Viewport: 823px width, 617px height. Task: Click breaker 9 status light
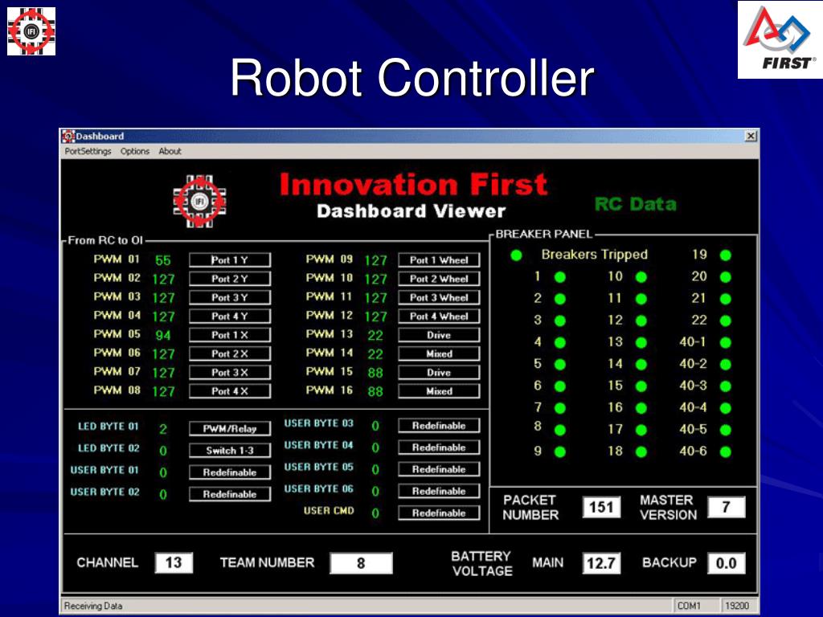coord(560,452)
